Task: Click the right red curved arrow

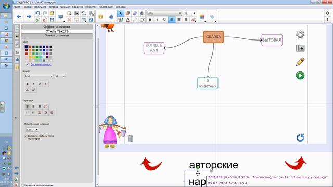Action: pyautogui.click(x=296, y=163)
